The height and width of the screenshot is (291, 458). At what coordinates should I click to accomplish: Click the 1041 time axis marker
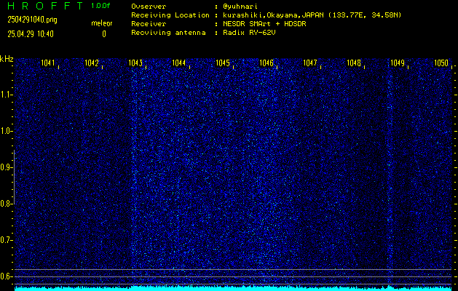(x=47, y=63)
